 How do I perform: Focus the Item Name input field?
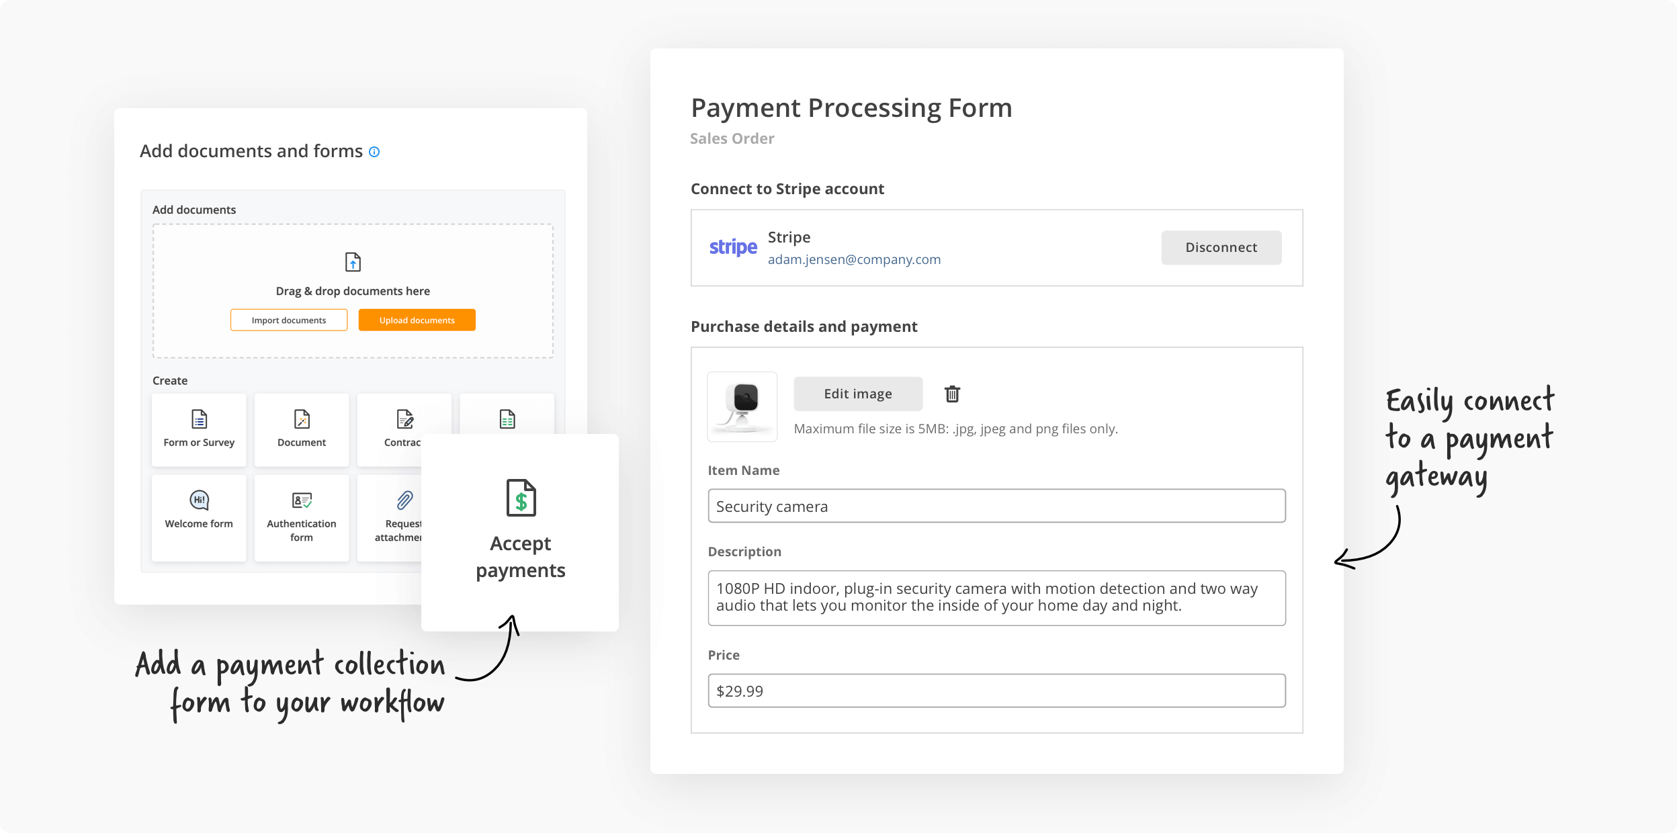(x=996, y=506)
